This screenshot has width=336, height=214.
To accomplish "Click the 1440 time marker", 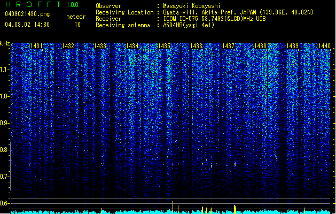I will click(324, 46).
